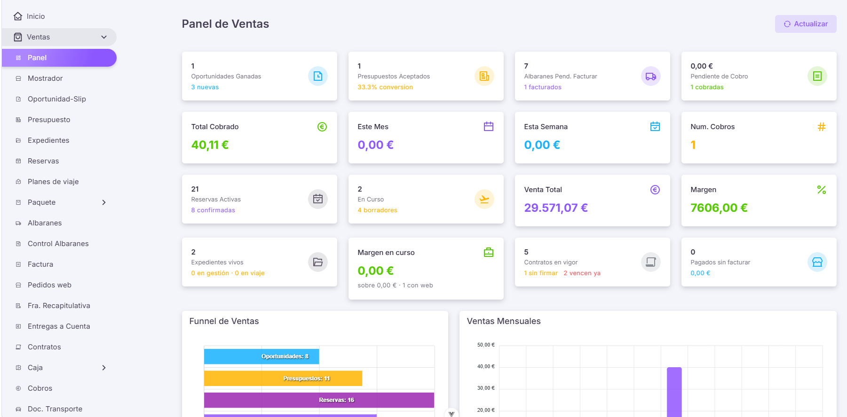This screenshot has width=847, height=417.
Task: Click the percent icon on Margen
Action: pos(822,190)
